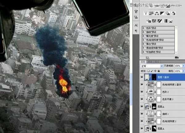185x133 pixels.
Task: Expand the 色相/饱和度 presets group
Action: [x=144, y=40]
